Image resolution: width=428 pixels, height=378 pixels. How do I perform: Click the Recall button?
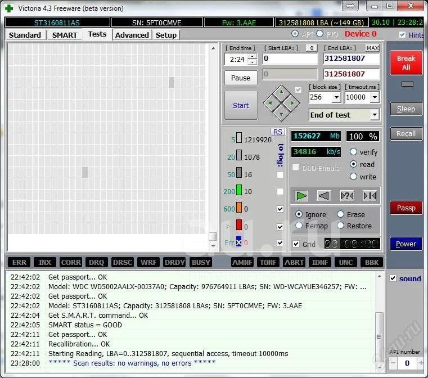pyautogui.click(x=406, y=134)
